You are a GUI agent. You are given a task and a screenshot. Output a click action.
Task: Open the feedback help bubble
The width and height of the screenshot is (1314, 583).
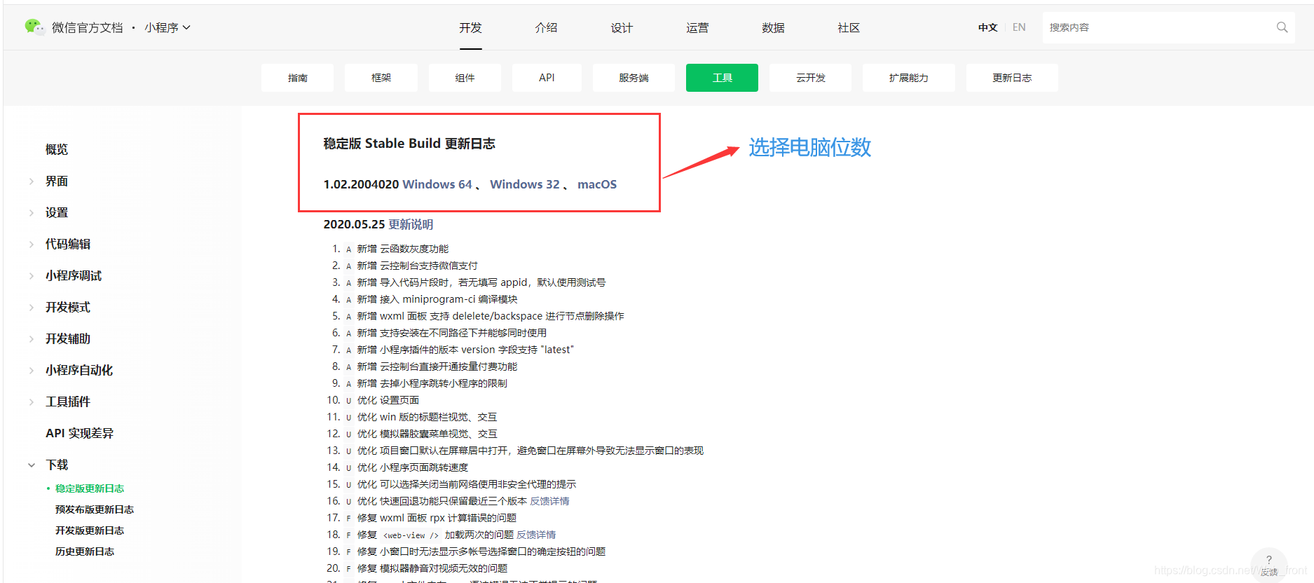click(1268, 564)
